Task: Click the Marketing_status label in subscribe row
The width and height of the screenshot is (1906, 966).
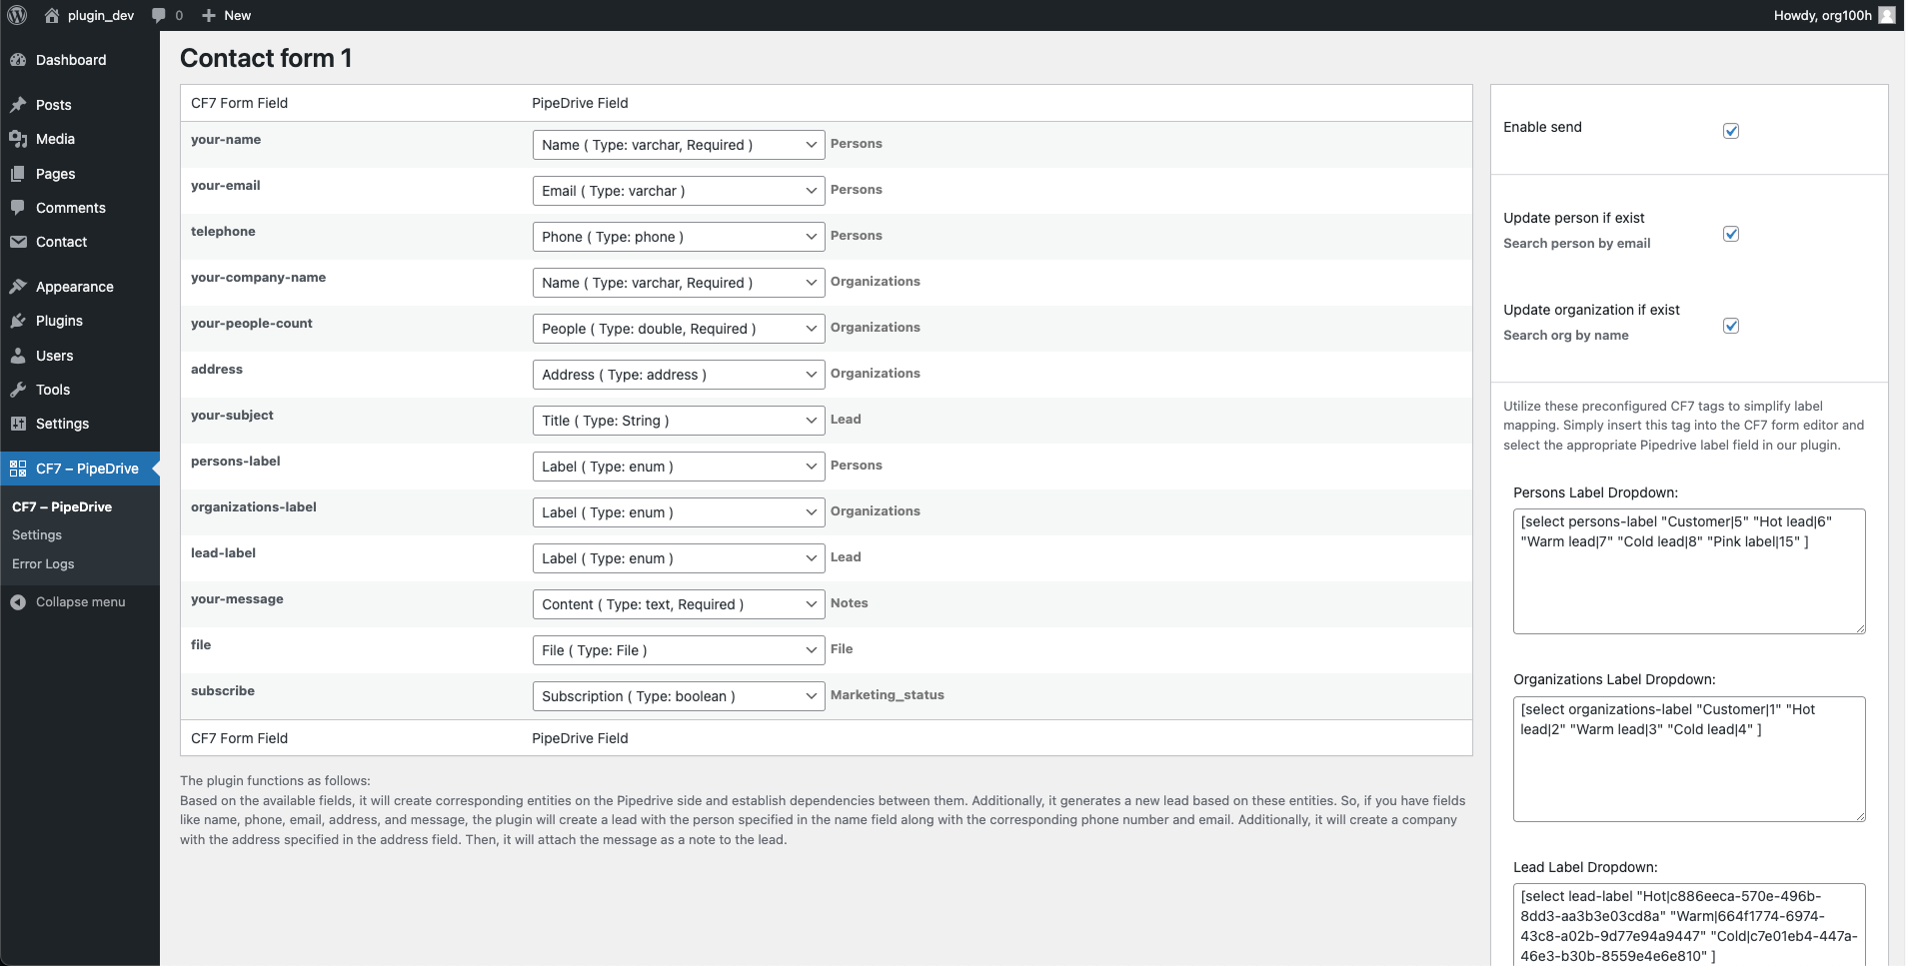Action: point(888,695)
